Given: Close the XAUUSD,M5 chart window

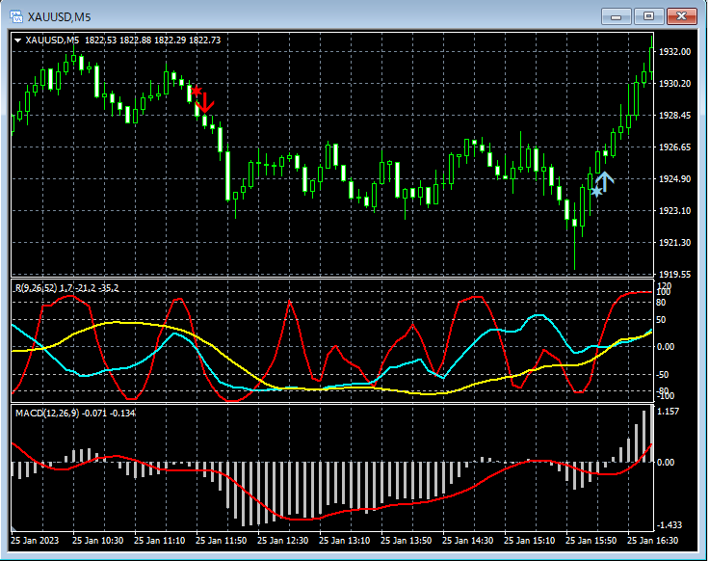Looking at the screenshot, I should [x=681, y=16].
